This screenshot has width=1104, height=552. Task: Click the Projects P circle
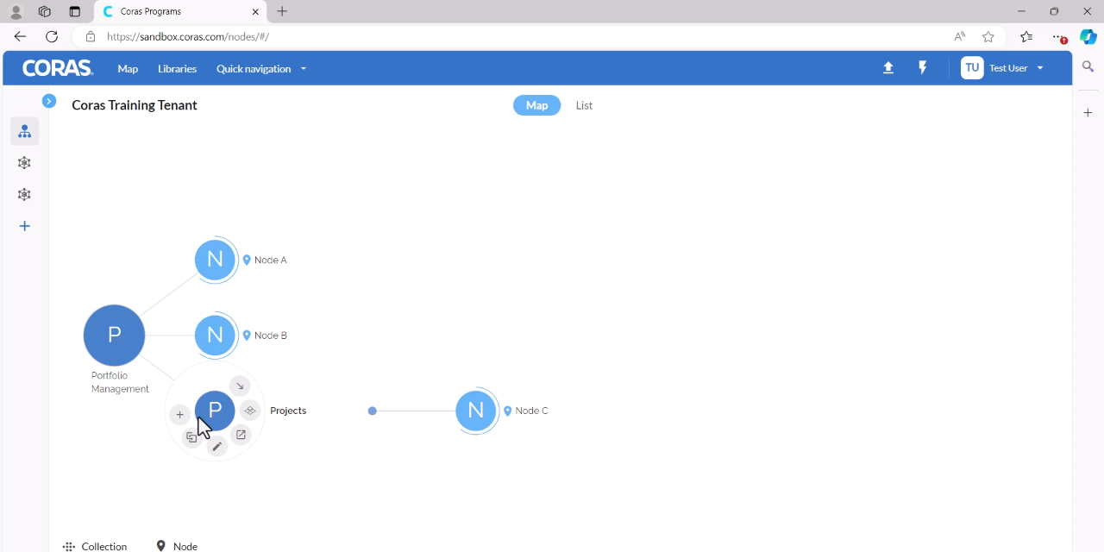(215, 411)
